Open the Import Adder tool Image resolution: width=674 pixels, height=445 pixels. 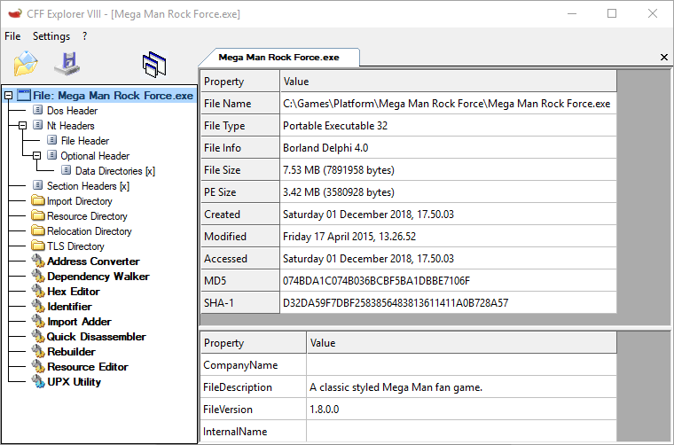79,321
